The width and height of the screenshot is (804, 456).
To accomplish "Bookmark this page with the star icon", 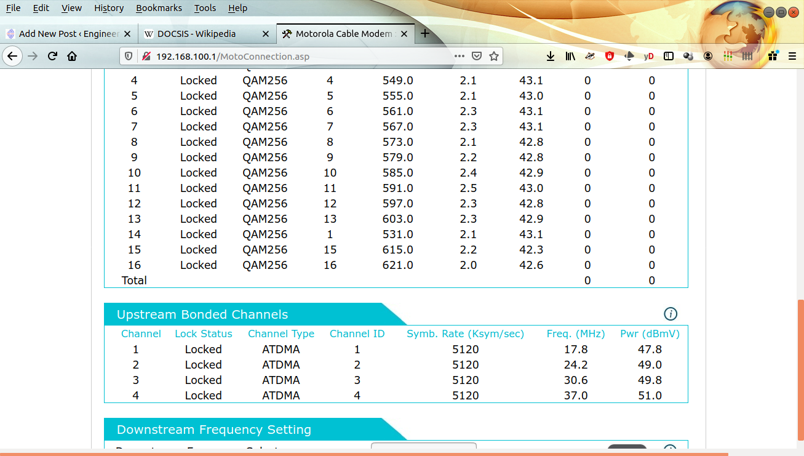I will click(x=493, y=56).
